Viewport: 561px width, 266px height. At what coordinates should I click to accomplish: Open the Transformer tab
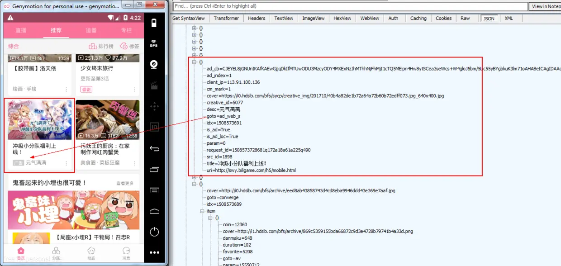coord(226,19)
